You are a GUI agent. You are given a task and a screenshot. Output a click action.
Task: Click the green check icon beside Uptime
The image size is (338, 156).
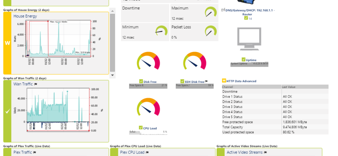(243, 60)
